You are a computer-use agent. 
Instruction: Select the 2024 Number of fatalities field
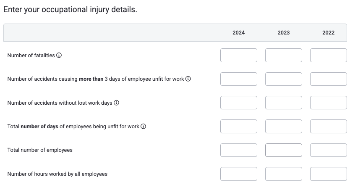pyautogui.click(x=239, y=55)
